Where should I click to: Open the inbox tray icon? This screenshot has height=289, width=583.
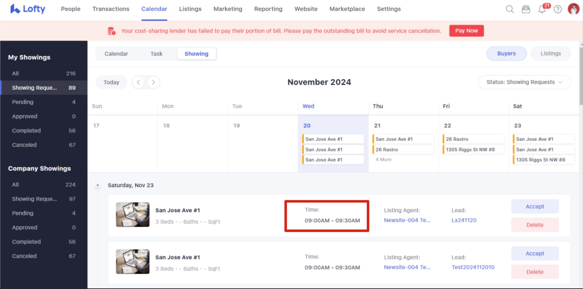pos(526,9)
